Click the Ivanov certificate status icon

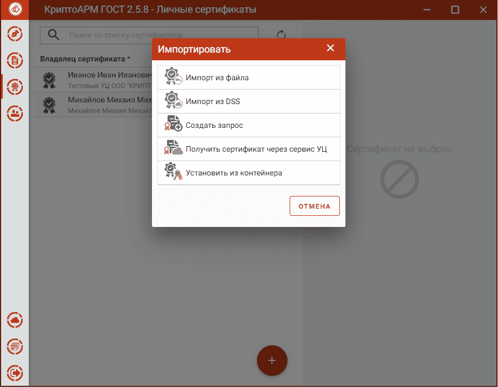(49, 80)
